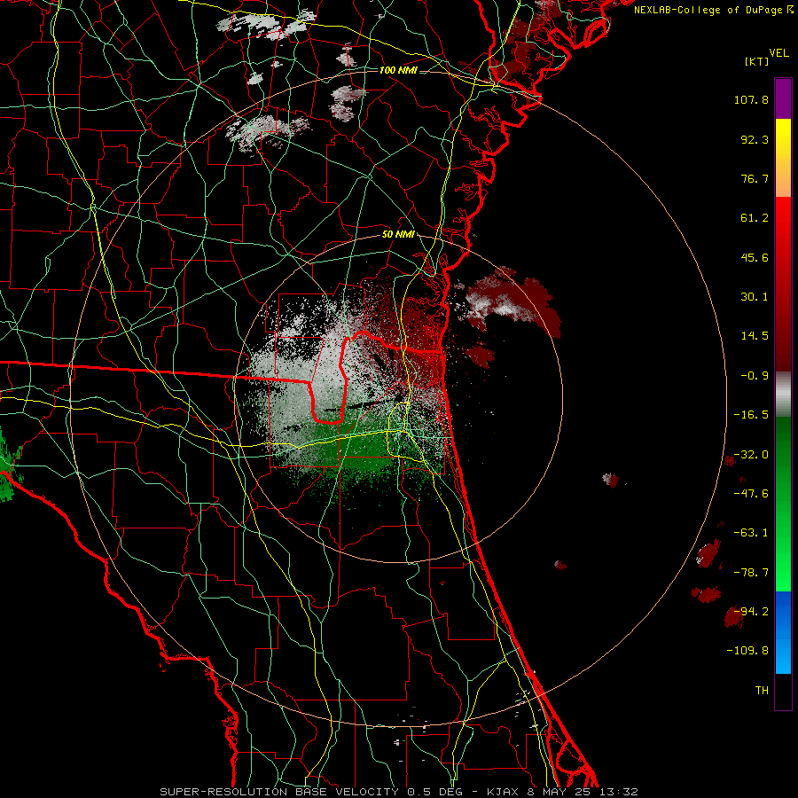Click the 30.1 value on the velocity scale
798x798 pixels.
point(755,297)
